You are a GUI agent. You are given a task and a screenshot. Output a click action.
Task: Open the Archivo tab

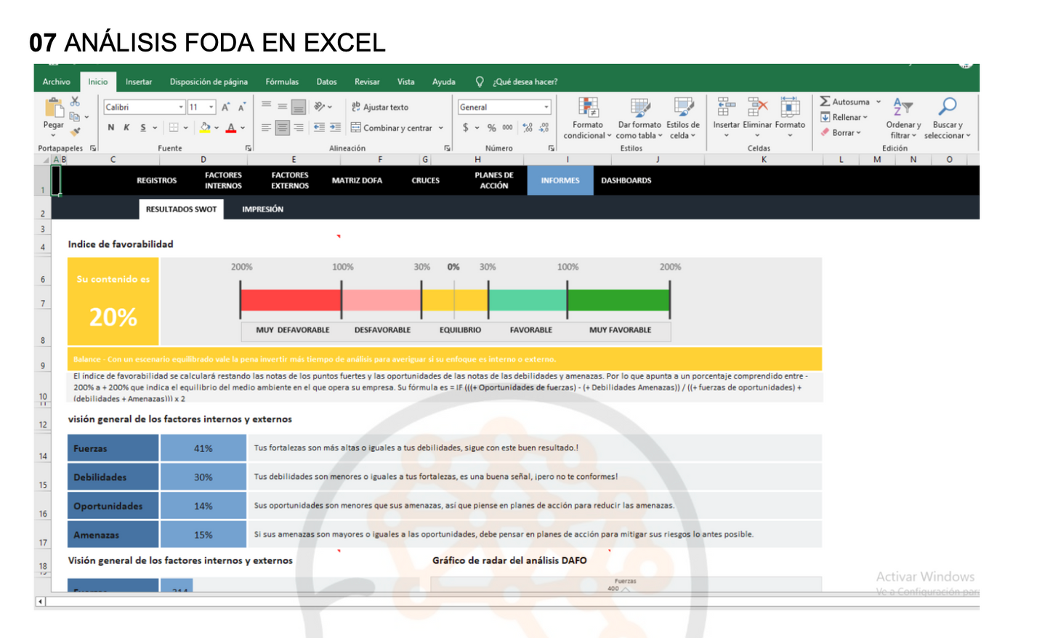coord(56,82)
